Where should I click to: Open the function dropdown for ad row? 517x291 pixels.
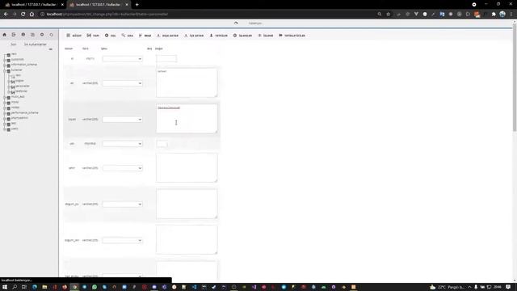(122, 83)
